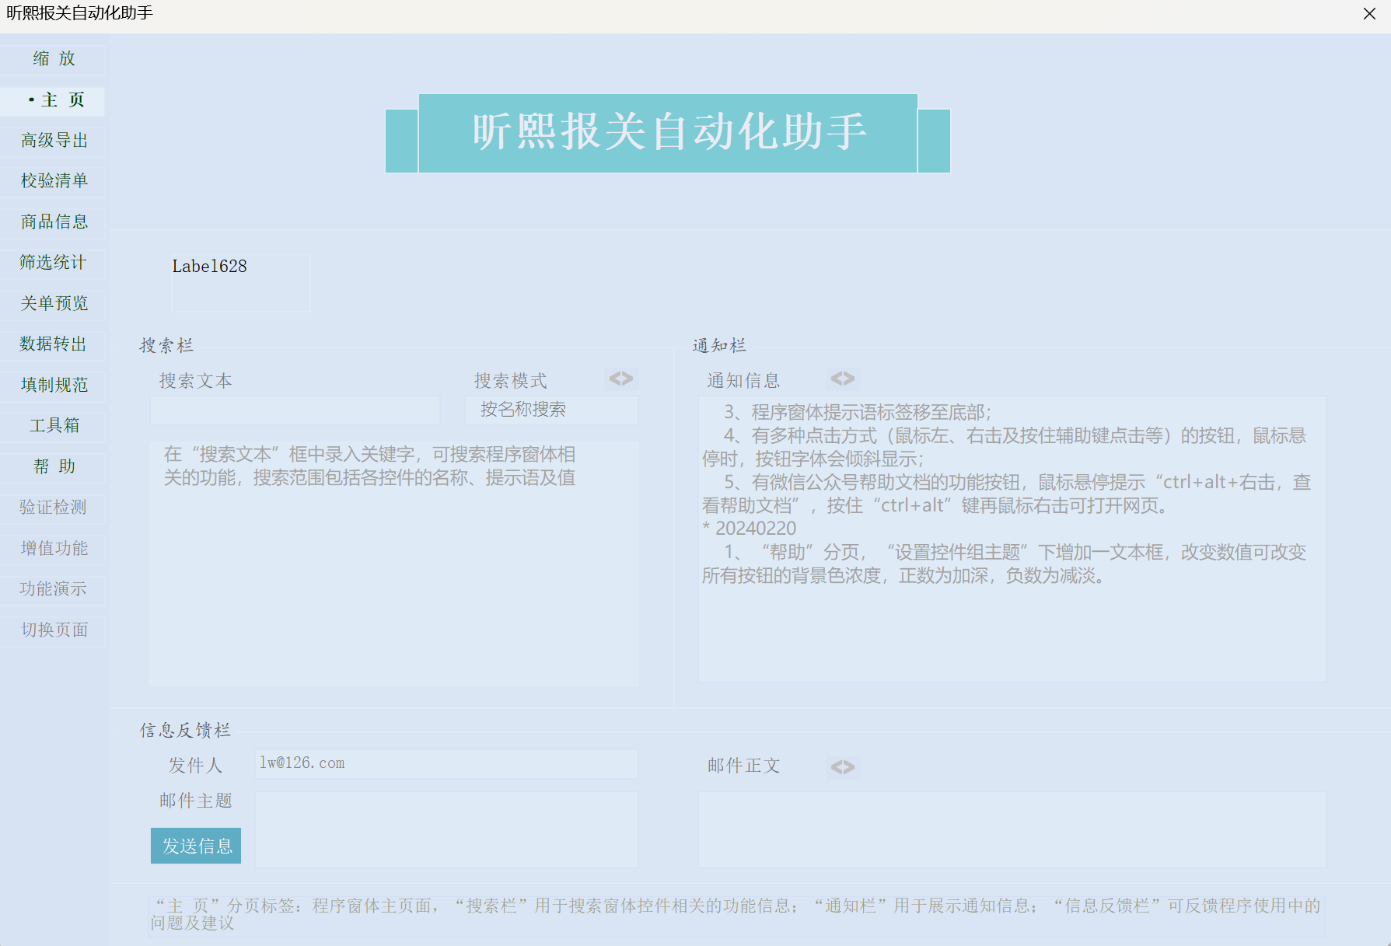Open the 工具箱 tab
This screenshot has height=946, width=1391.
tap(54, 426)
